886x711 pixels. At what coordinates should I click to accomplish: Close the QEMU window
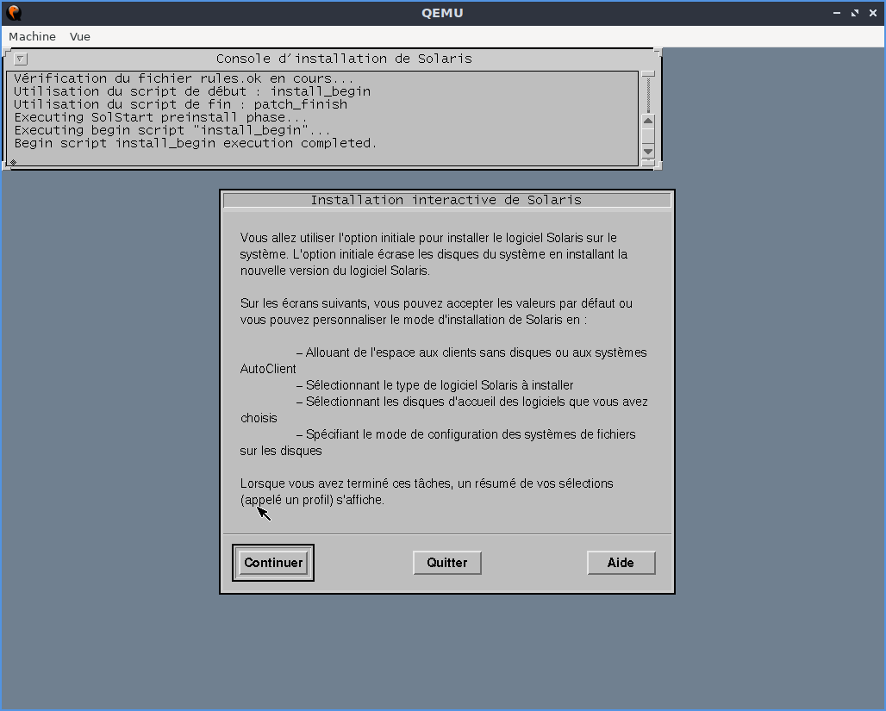(x=872, y=12)
